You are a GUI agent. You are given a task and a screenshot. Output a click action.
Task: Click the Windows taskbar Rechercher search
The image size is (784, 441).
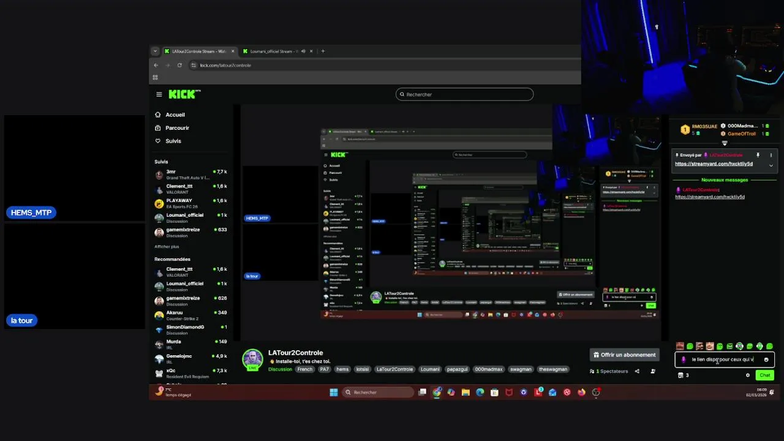378,392
